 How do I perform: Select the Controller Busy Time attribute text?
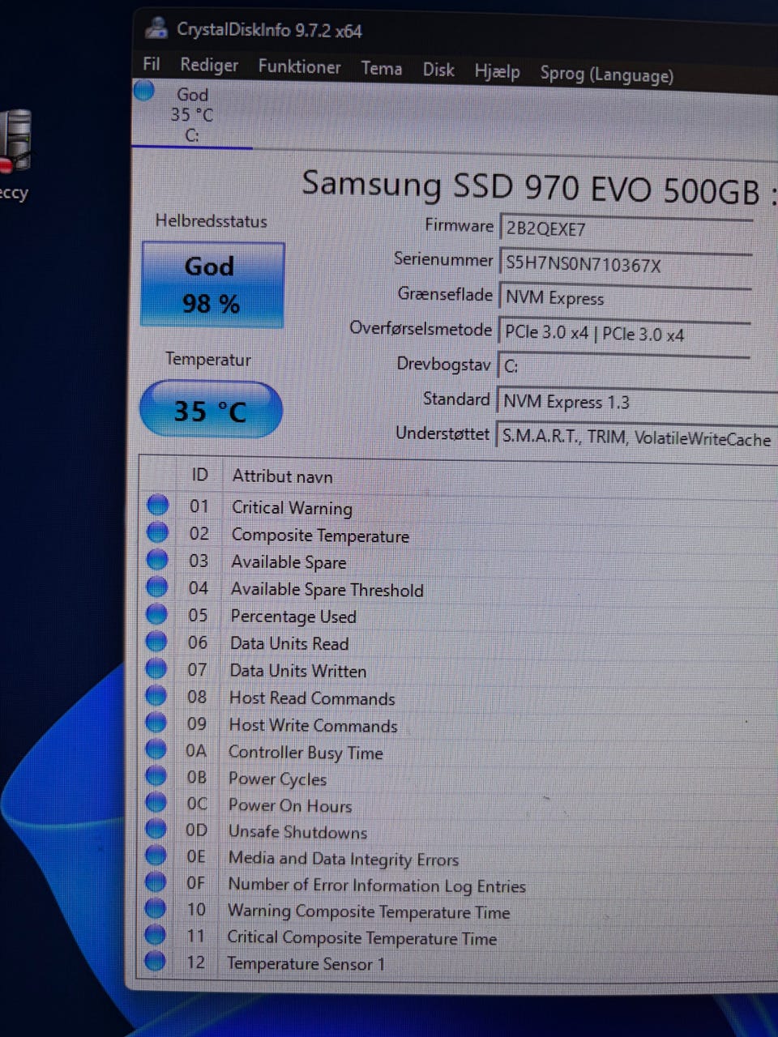(x=306, y=753)
